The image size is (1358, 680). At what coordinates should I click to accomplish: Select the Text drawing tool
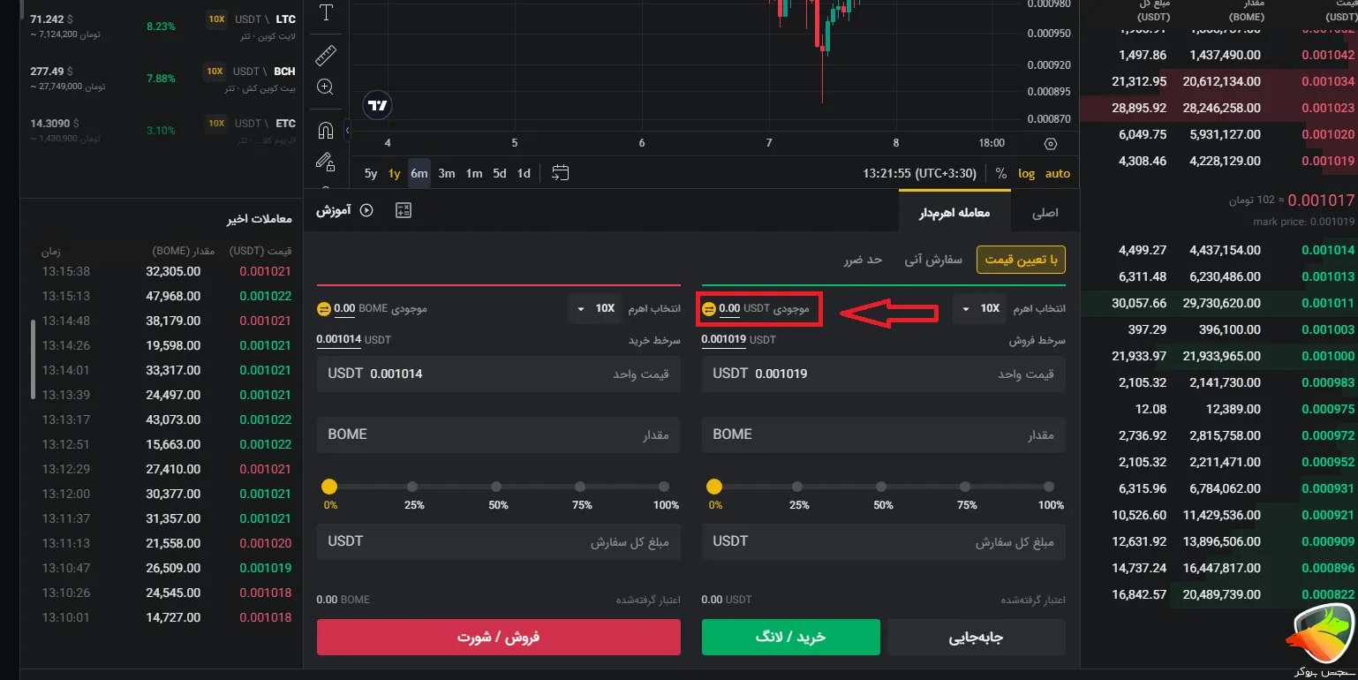[x=326, y=13]
